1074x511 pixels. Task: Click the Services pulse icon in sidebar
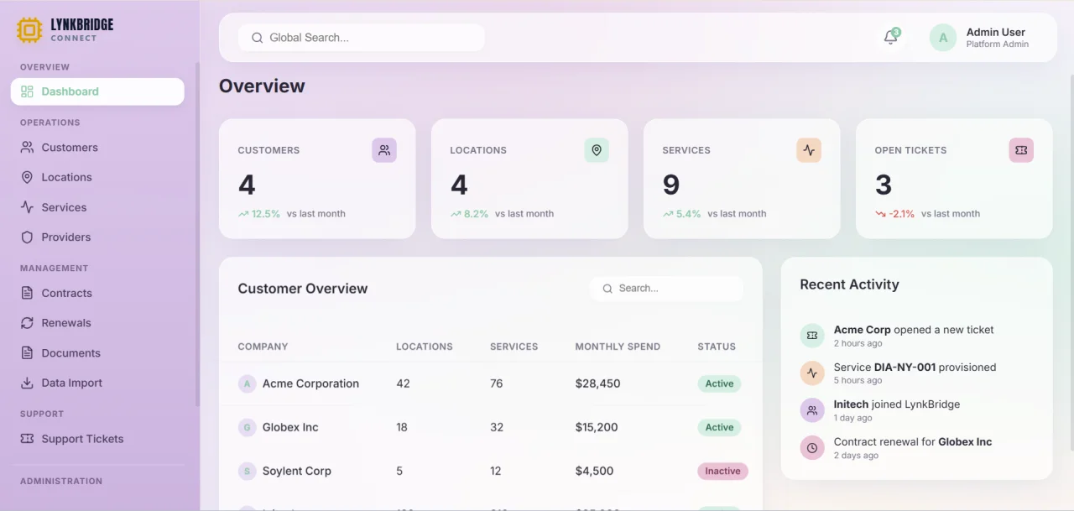tap(27, 207)
